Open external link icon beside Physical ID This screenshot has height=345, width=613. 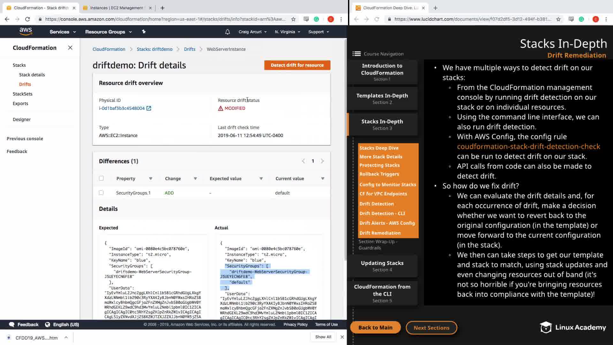point(149,108)
